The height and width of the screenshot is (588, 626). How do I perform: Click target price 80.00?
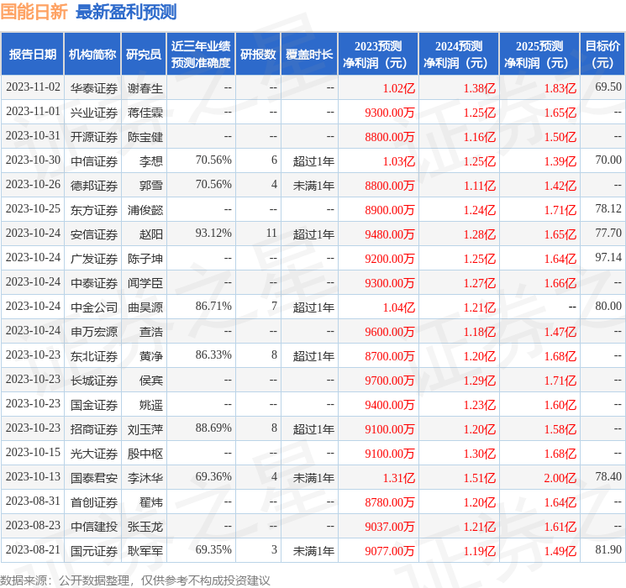click(x=608, y=306)
